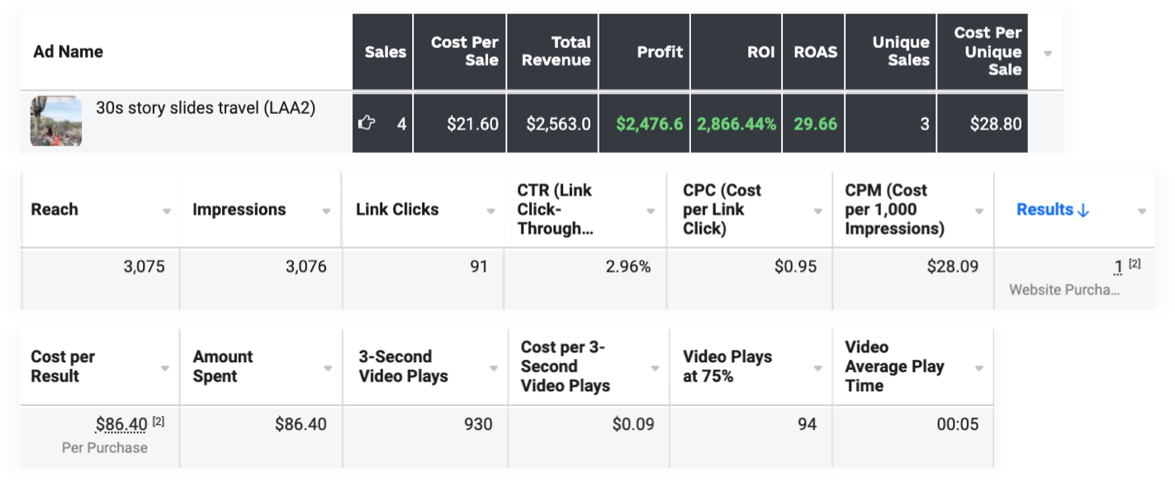The image size is (1175, 482).
Task: Open Video Plays at 75% dropdown arrow
Action: pyautogui.click(x=817, y=368)
